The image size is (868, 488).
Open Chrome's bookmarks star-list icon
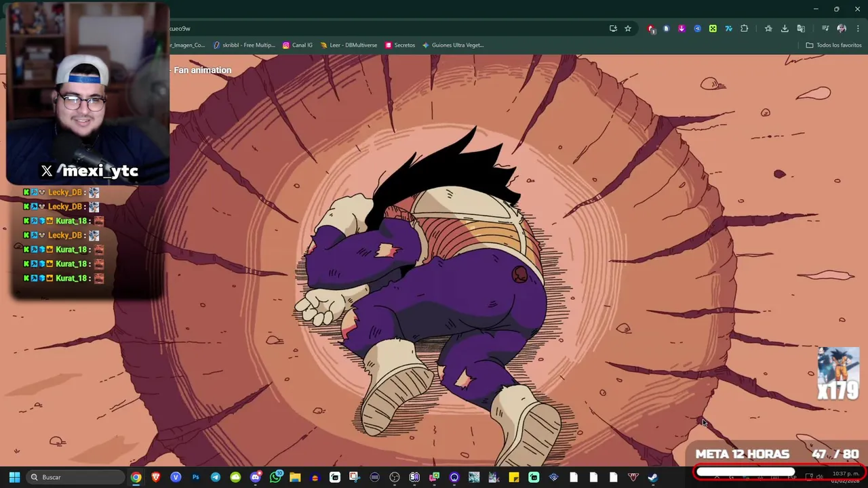click(x=768, y=28)
